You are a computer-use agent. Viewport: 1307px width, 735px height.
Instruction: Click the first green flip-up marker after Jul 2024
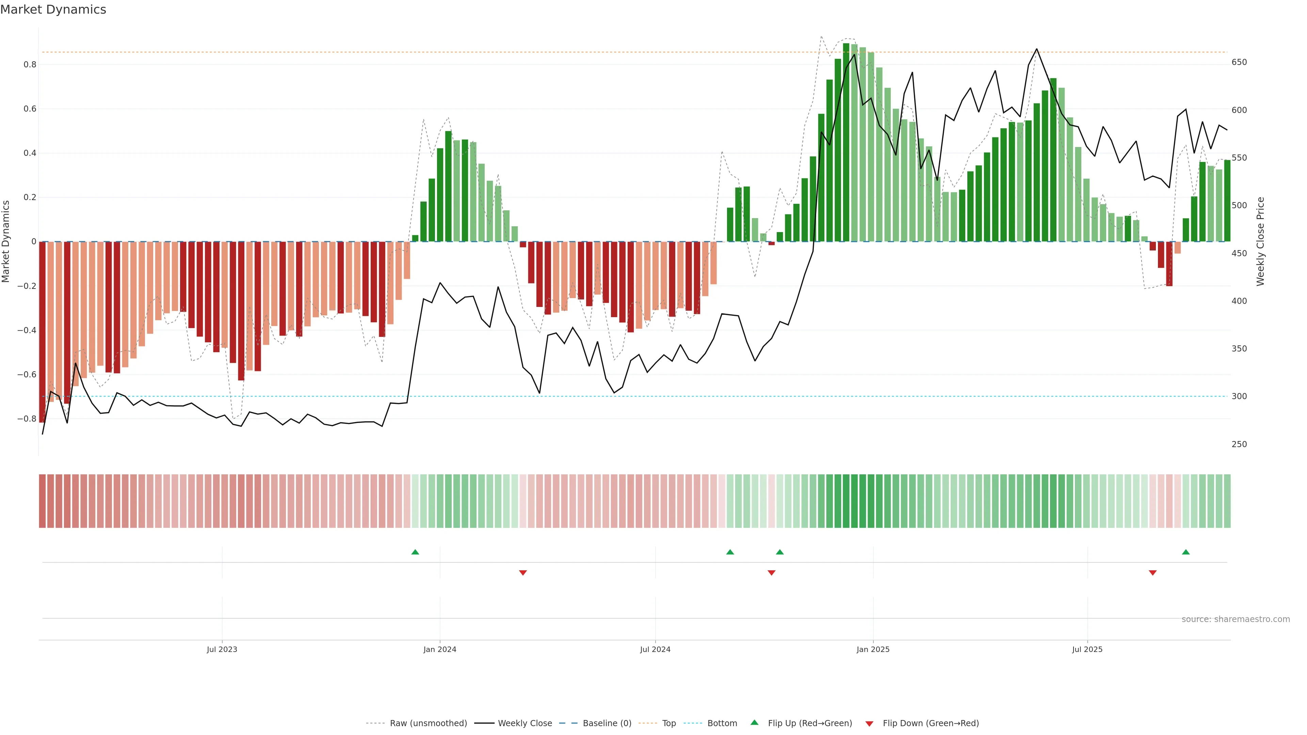pos(730,552)
